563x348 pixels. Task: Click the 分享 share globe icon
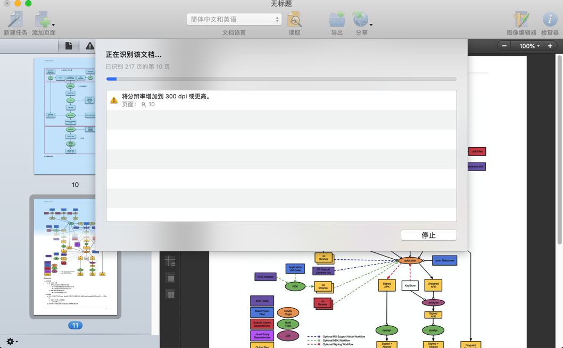360,19
